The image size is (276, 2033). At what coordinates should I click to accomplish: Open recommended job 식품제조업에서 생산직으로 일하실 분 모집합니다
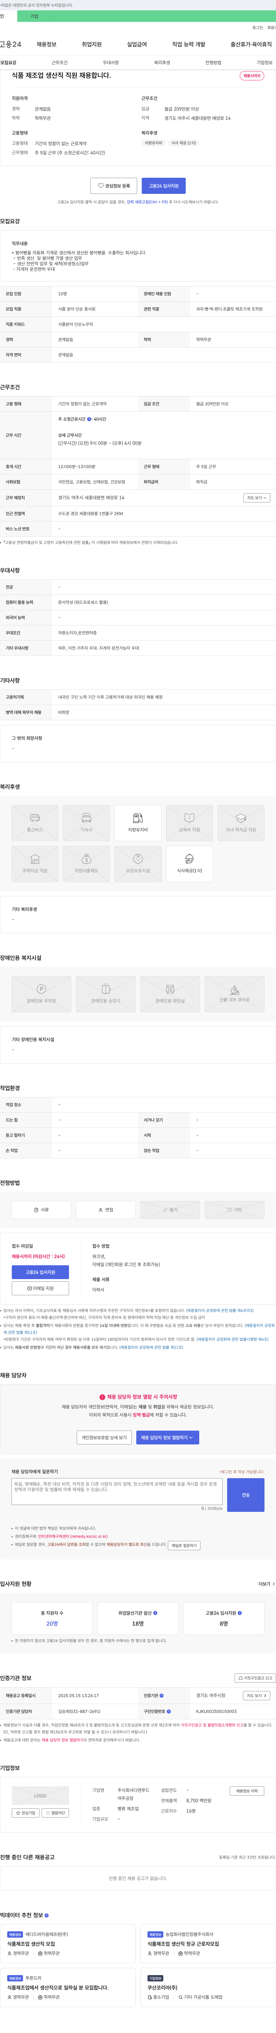(57, 1987)
